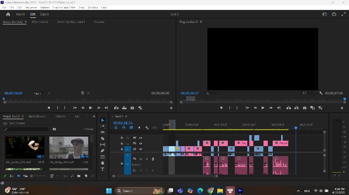349x195 pixels.
Task: Select the Hand tool
Action: pos(103,163)
